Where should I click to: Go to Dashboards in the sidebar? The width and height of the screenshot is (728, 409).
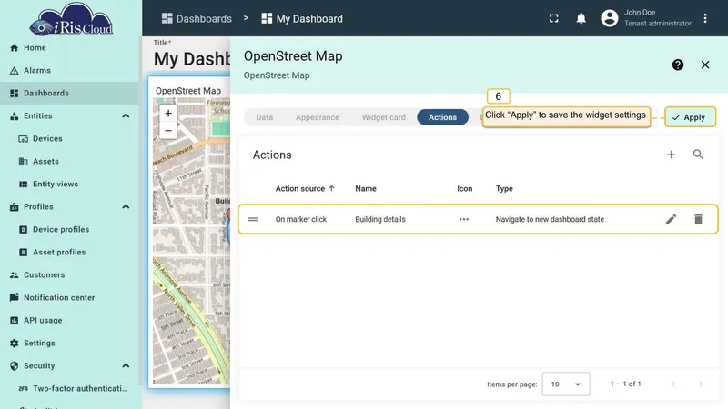(x=70, y=94)
